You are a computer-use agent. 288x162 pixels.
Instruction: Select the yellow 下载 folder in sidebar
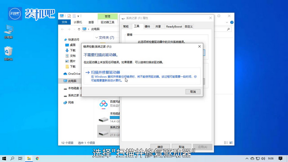click(x=70, y=67)
